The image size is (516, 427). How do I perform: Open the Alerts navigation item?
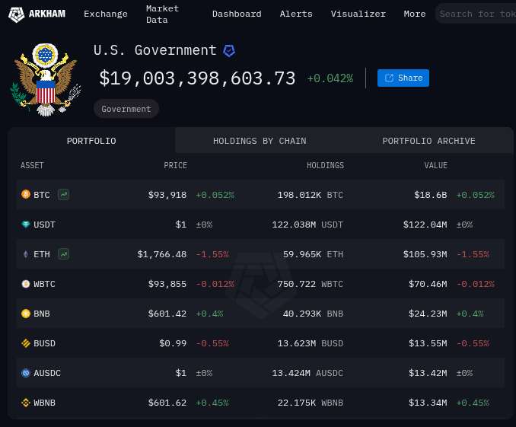point(296,14)
